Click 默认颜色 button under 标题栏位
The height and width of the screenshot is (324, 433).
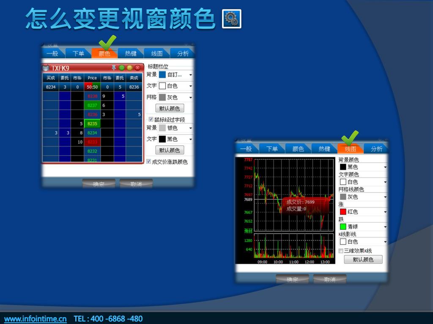point(170,108)
